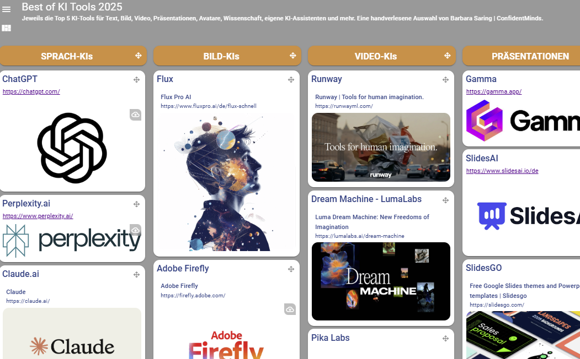
Task: Click the move icon on the ChatGPT card
Action: tap(136, 80)
